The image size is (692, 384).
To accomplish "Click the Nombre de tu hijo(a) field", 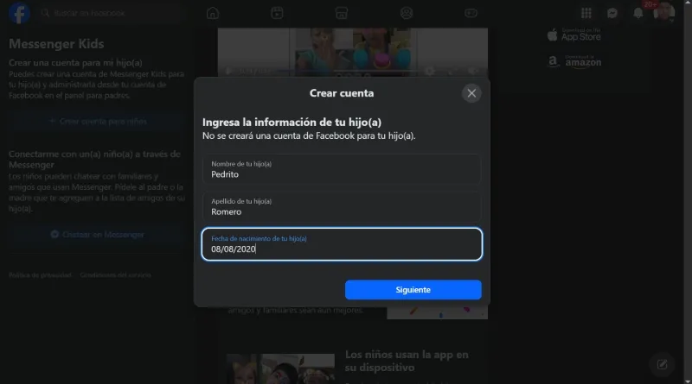I will tap(342, 169).
